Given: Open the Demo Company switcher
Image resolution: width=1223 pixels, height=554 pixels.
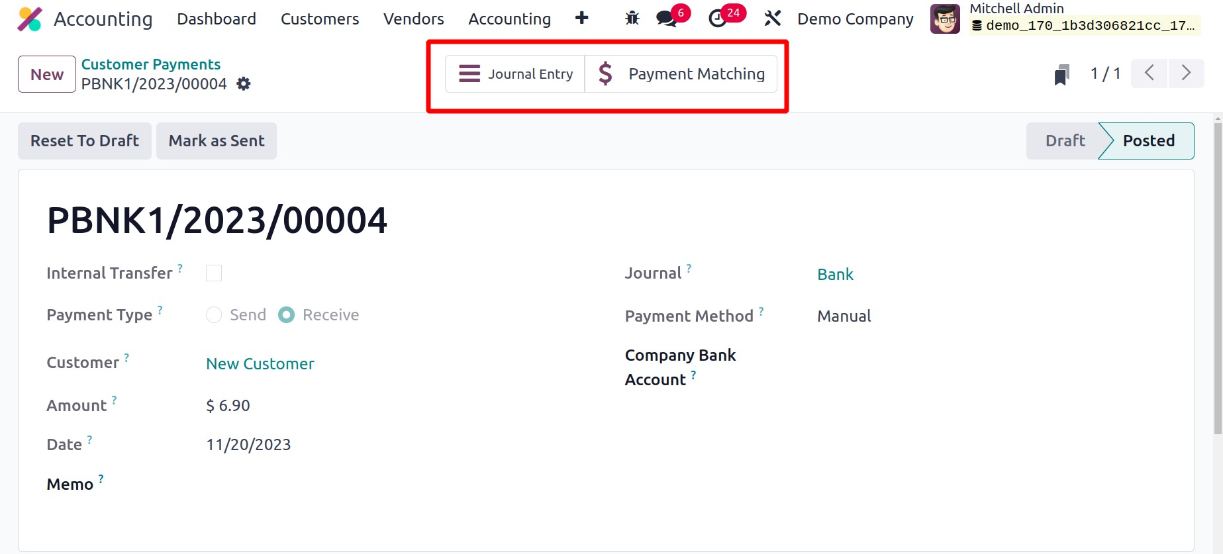Looking at the screenshot, I should (855, 19).
